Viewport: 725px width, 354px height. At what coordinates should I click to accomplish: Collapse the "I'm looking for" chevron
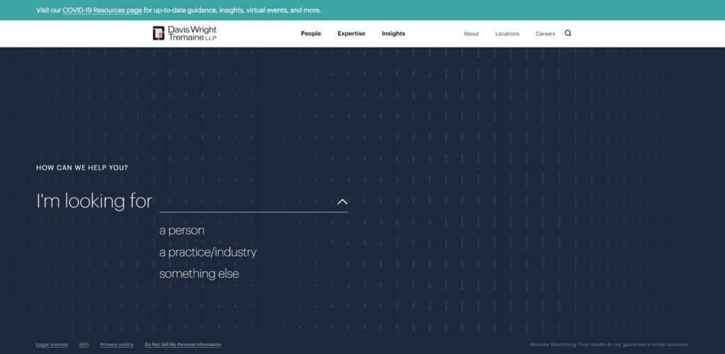click(342, 202)
